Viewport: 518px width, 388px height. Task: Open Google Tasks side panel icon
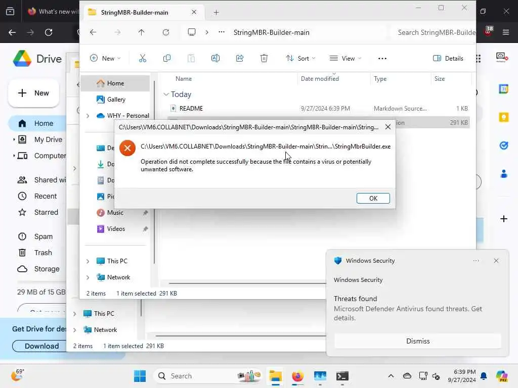click(x=503, y=145)
